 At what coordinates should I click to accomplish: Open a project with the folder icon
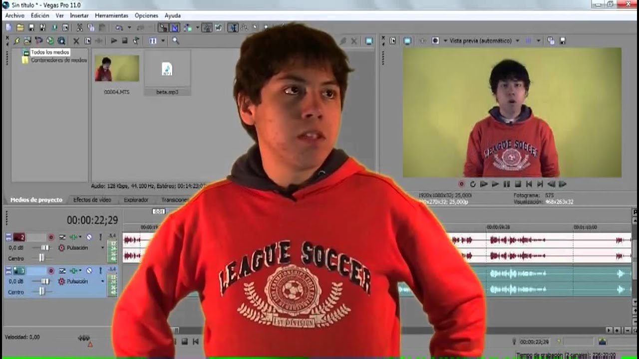(20, 28)
